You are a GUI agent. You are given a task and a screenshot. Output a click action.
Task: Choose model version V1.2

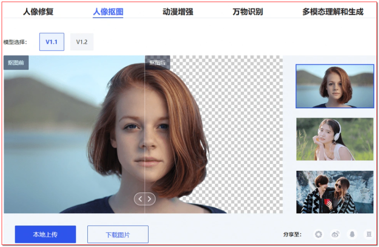tap(82, 42)
